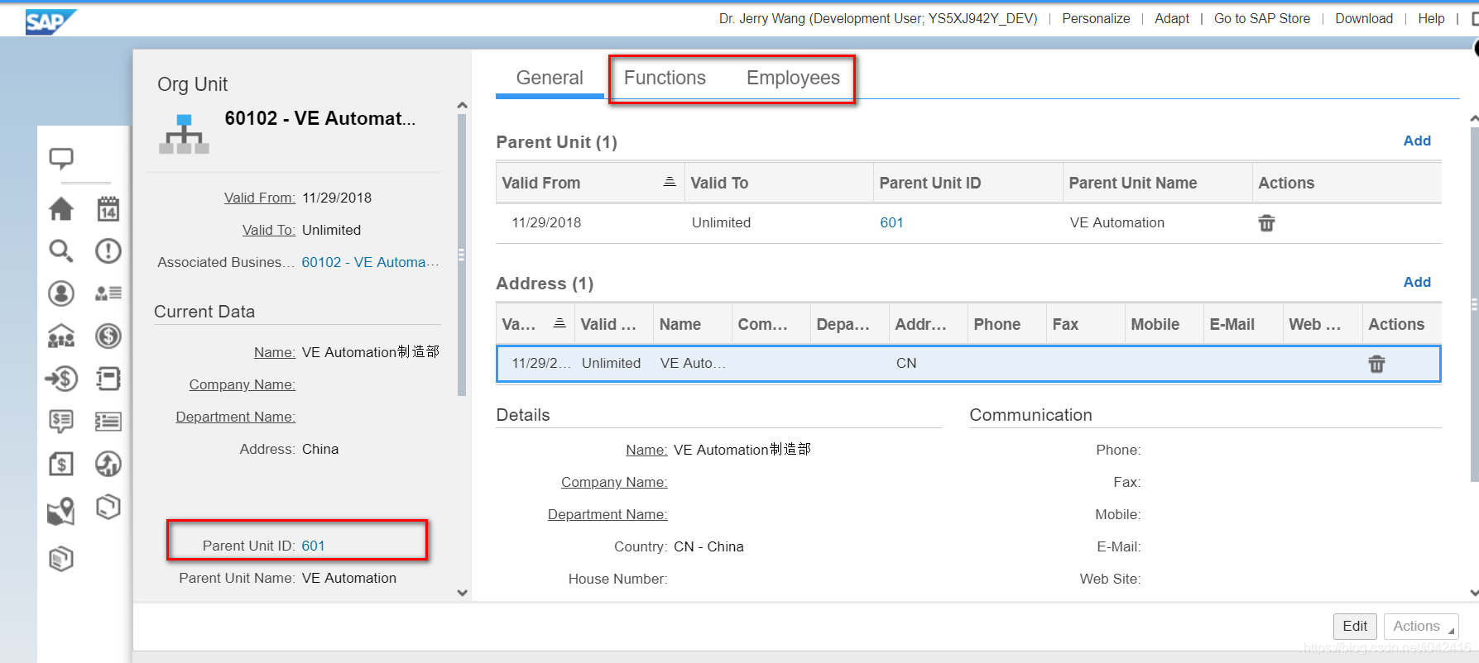
Task: Open the exclamation alert icon
Action: click(x=108, y=250)
